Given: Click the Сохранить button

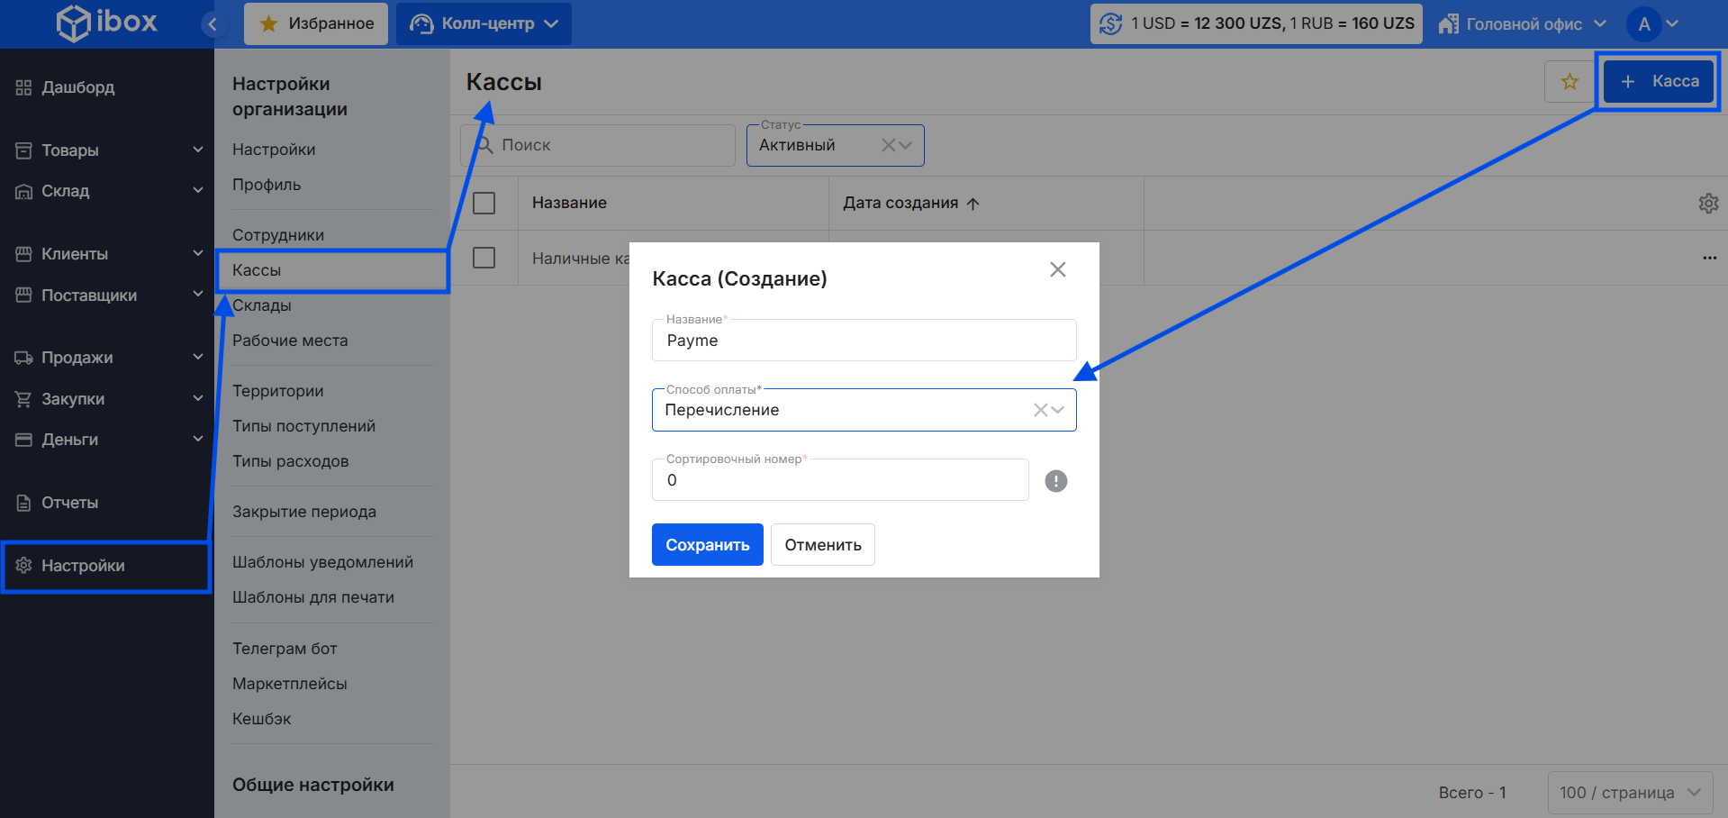Looking at the screenshot, I should [707, 545].
